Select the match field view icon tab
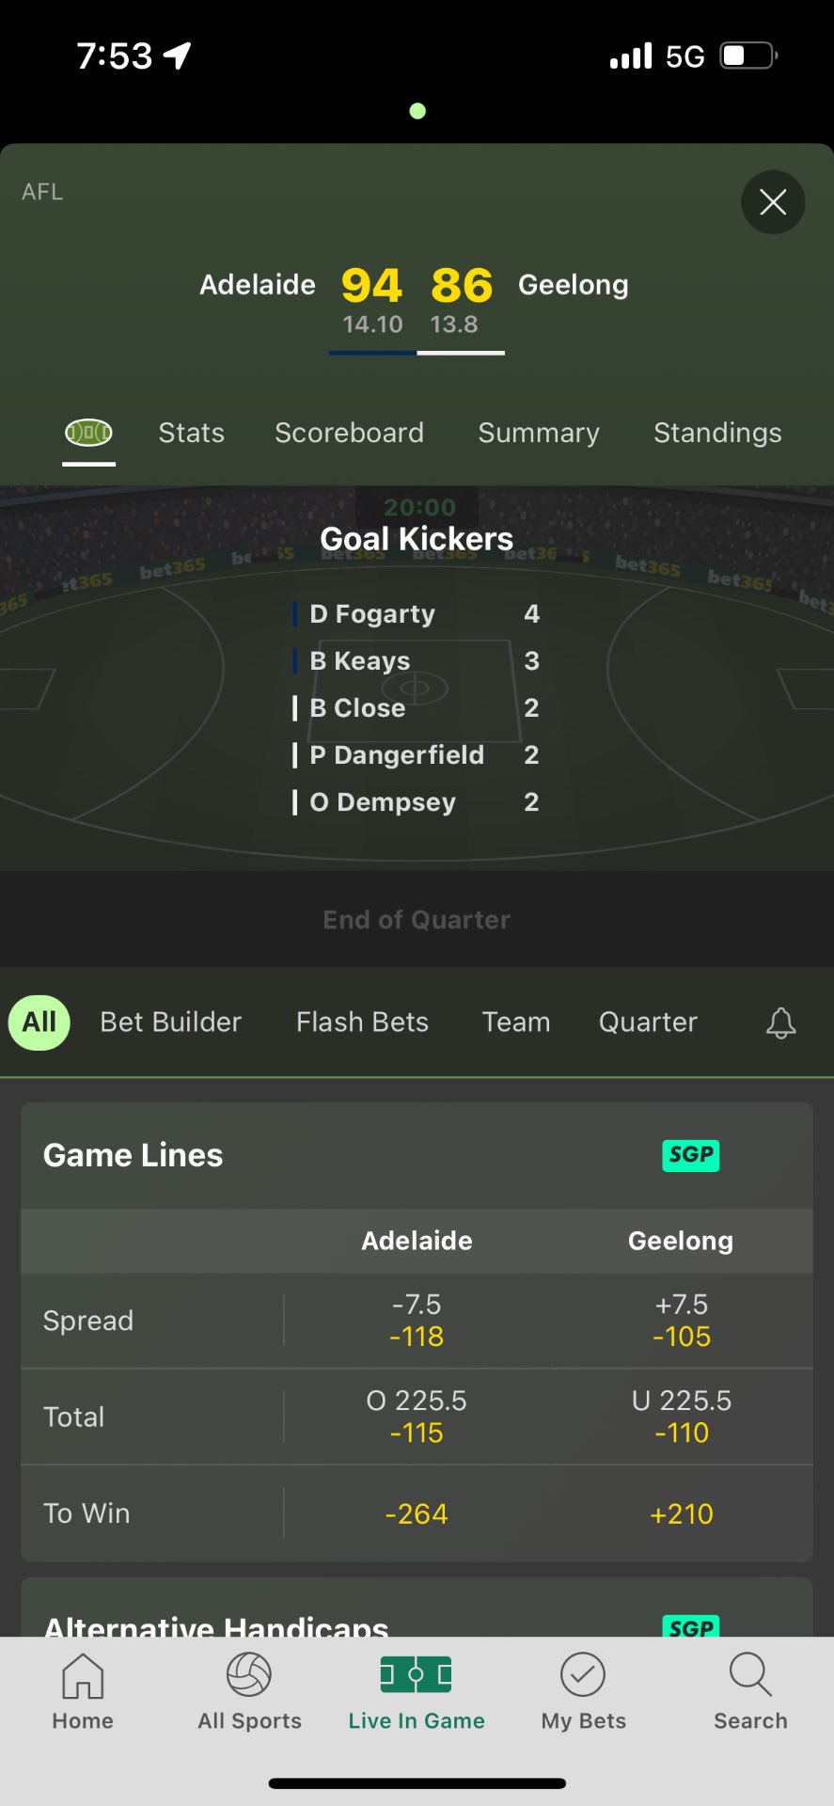The height and width of the screenshot is (1806, 834). [x=88, y=433]
